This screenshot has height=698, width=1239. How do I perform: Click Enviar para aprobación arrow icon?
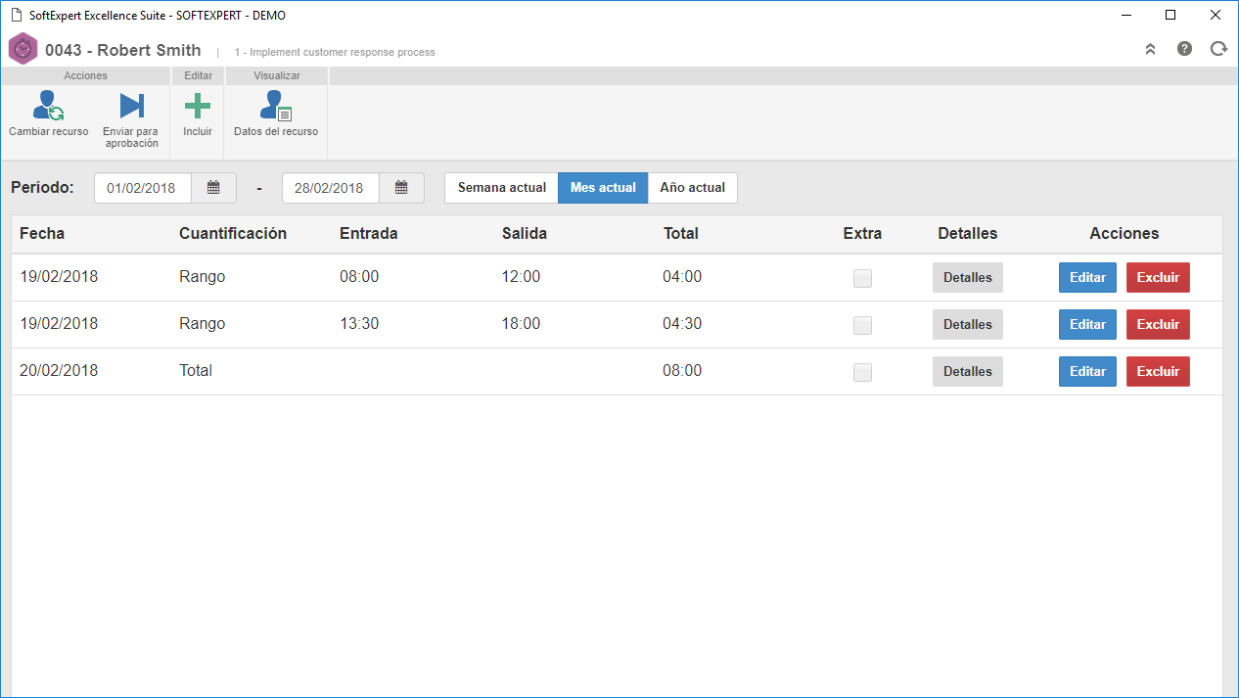point(131,106)
